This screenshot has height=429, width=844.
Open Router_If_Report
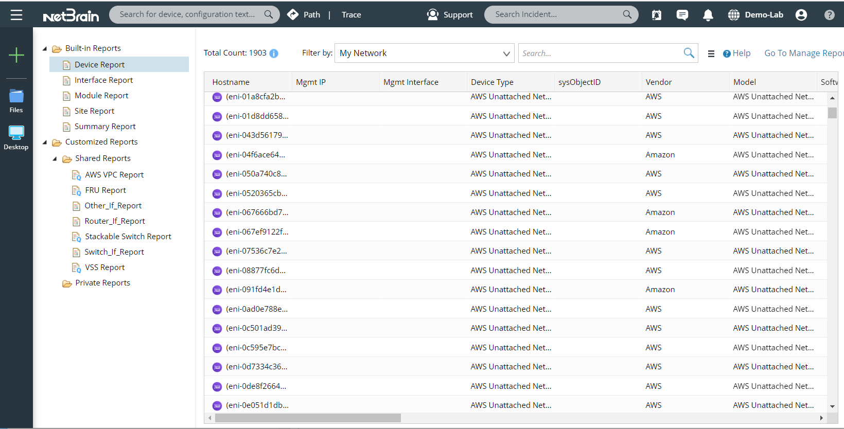(115, 221)
